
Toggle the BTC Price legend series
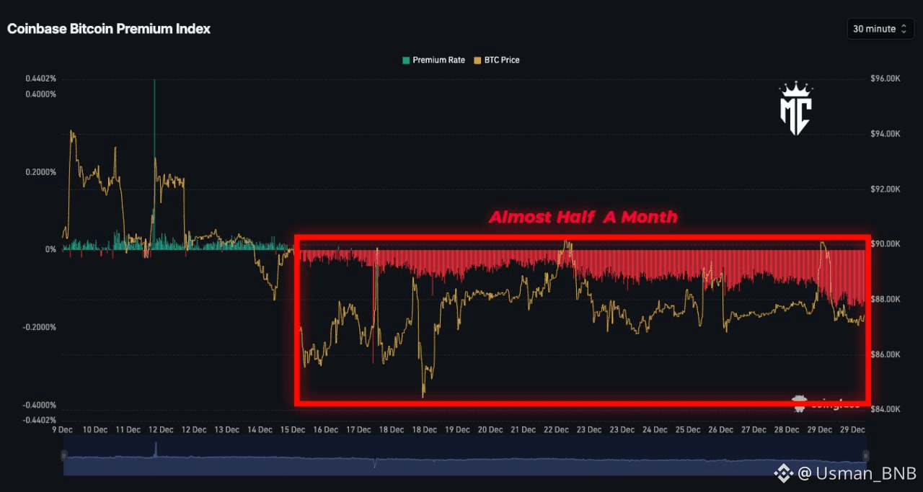point(496,60)
